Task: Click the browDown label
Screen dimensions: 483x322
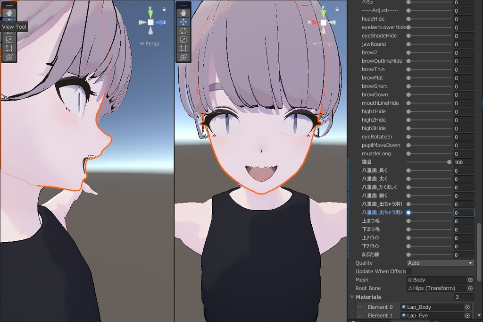Action: pos(375,95)
